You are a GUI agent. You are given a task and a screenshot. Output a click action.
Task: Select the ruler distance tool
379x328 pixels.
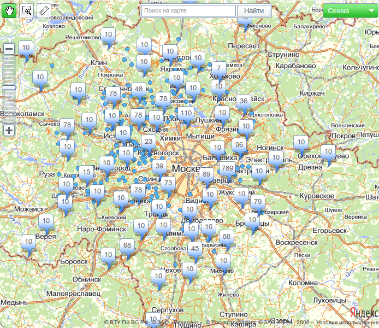click(44, 10)
